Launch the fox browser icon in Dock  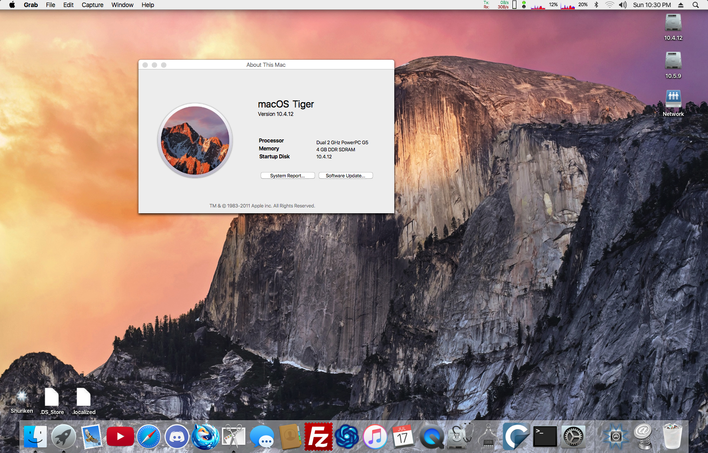click(x=205, y=437)
